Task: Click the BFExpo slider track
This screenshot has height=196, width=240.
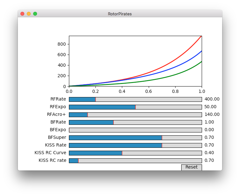Action: [135, 130]
